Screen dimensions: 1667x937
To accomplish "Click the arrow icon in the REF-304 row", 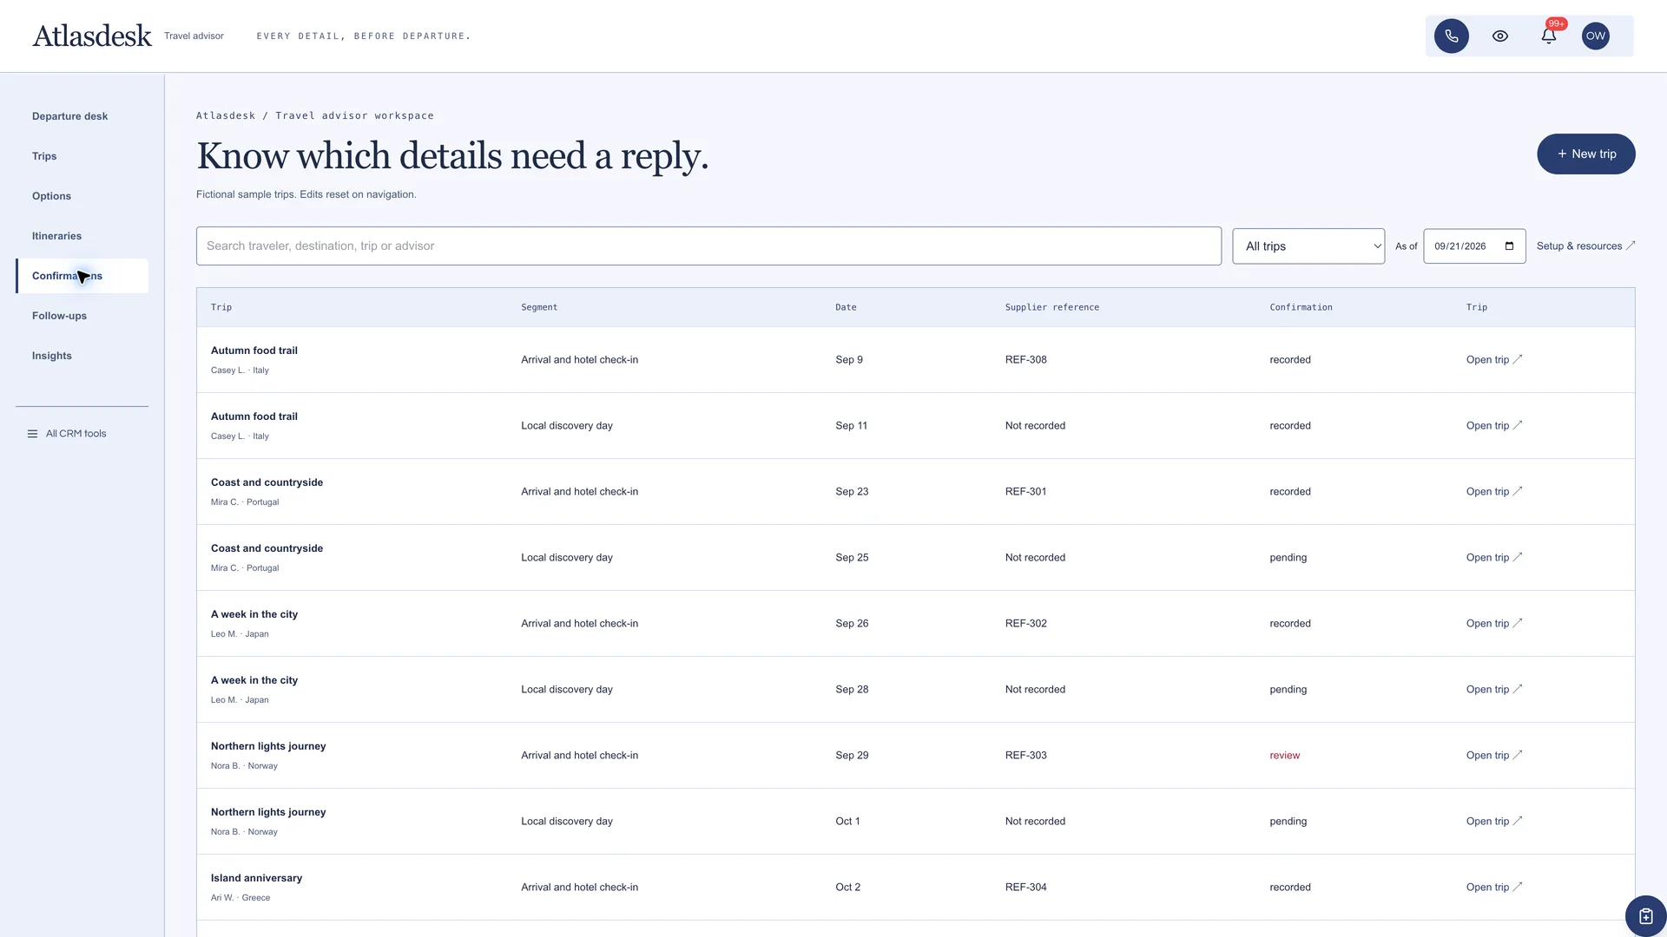I will 1518,887.
